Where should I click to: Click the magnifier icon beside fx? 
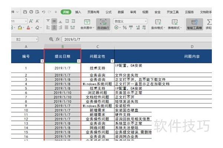(x=51, y=39)
